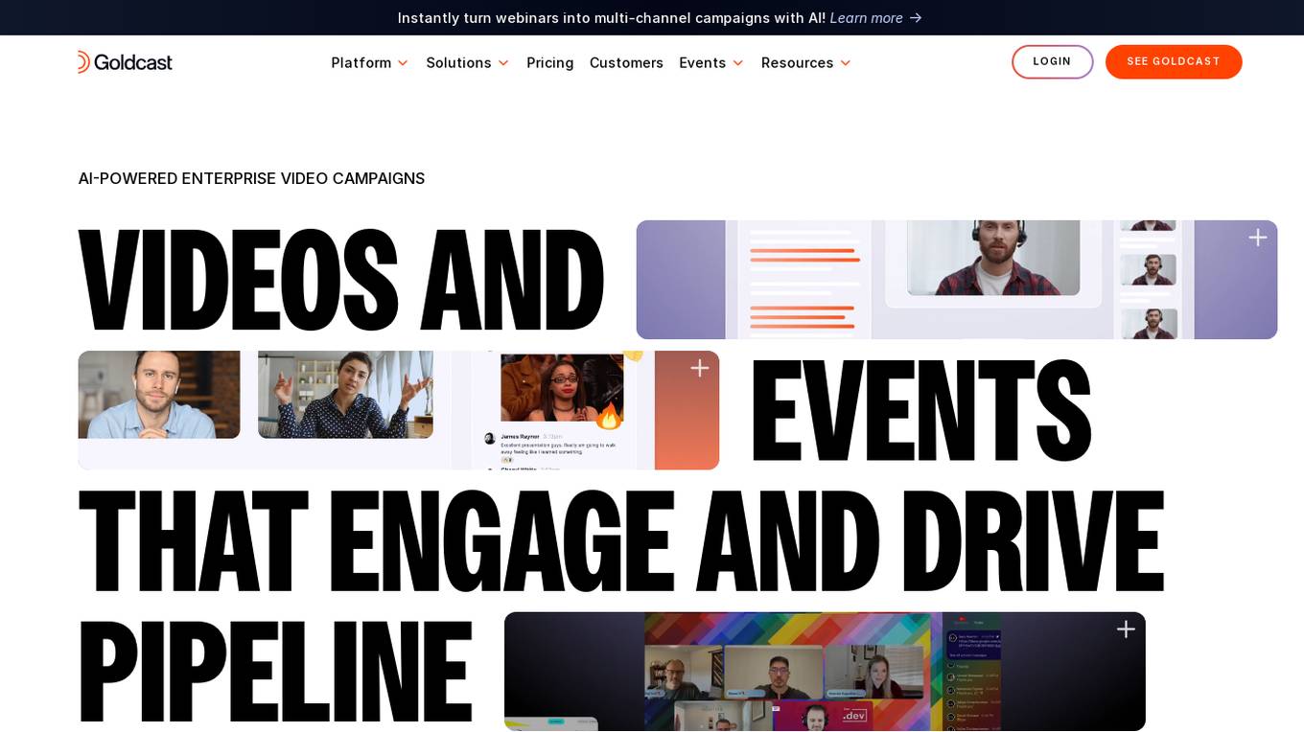Open the Events menu
This screenshot has width=1304, height=732.
click(x=703, y=63)
